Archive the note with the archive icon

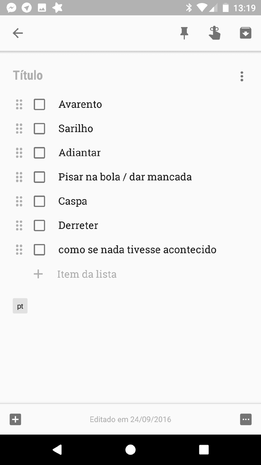[x=245, y=33]
